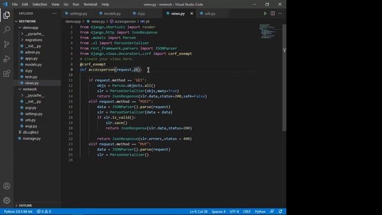The height and width of the screenshot is (215, 382).
Task: Open the Go menu
Action: pos(66,4)
